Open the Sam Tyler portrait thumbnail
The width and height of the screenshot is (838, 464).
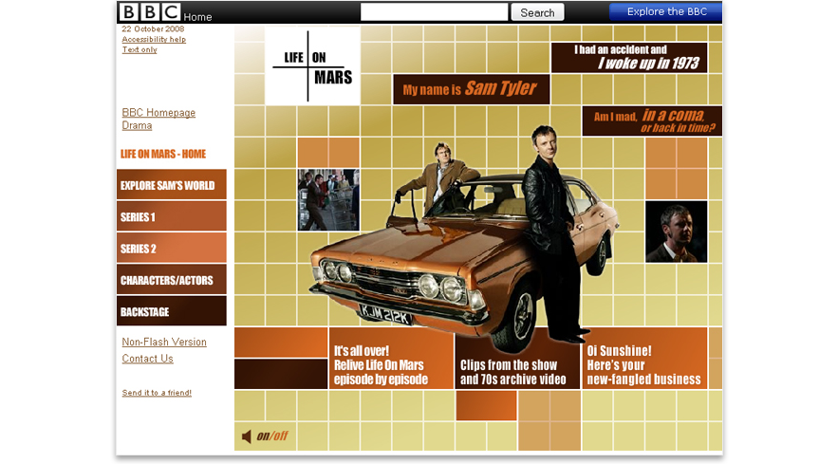(x=676, y=232)
